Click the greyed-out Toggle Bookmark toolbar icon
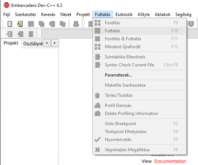Screen dimensions: 198x165 pos(20,34)
